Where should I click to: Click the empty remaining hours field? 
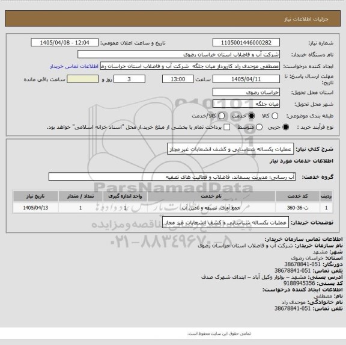click(x=82, y=79)
